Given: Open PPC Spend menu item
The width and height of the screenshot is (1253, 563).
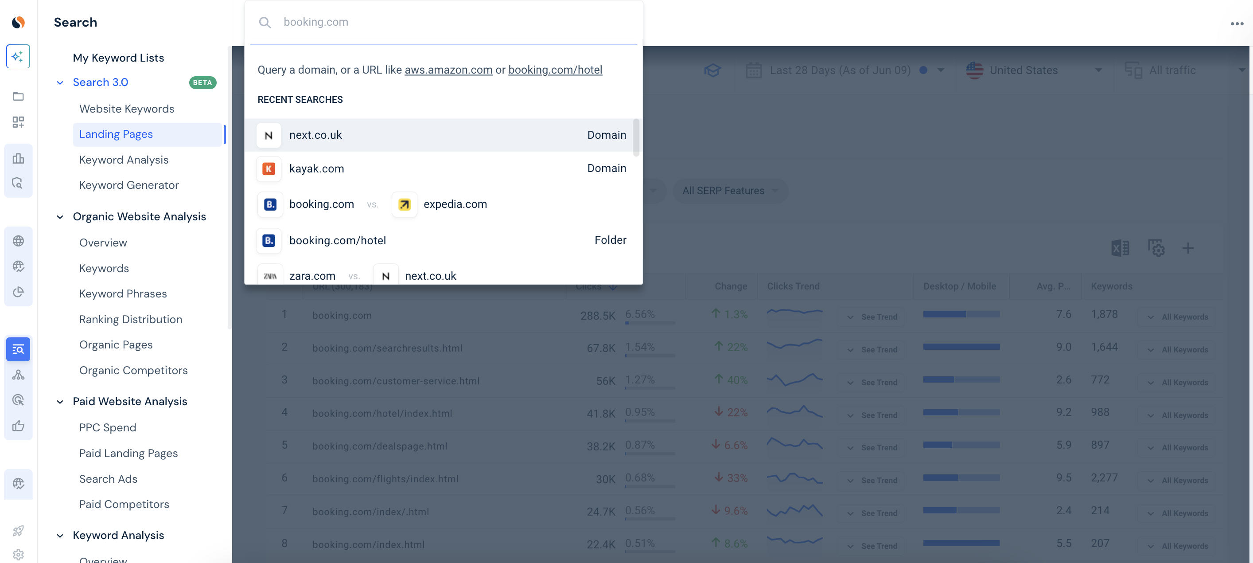Looking at the screenshot, I should (108, 427).
